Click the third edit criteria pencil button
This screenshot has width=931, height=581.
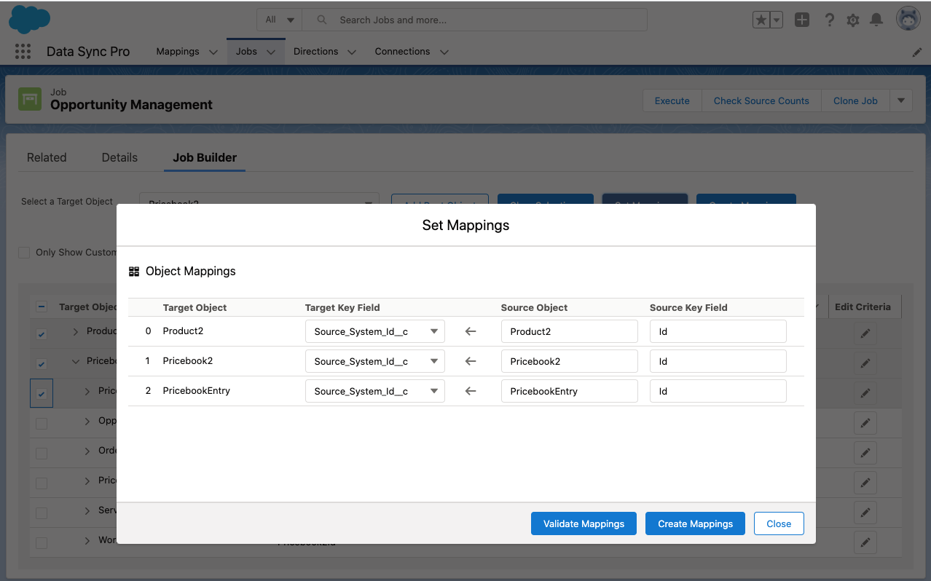pos(865,393)
